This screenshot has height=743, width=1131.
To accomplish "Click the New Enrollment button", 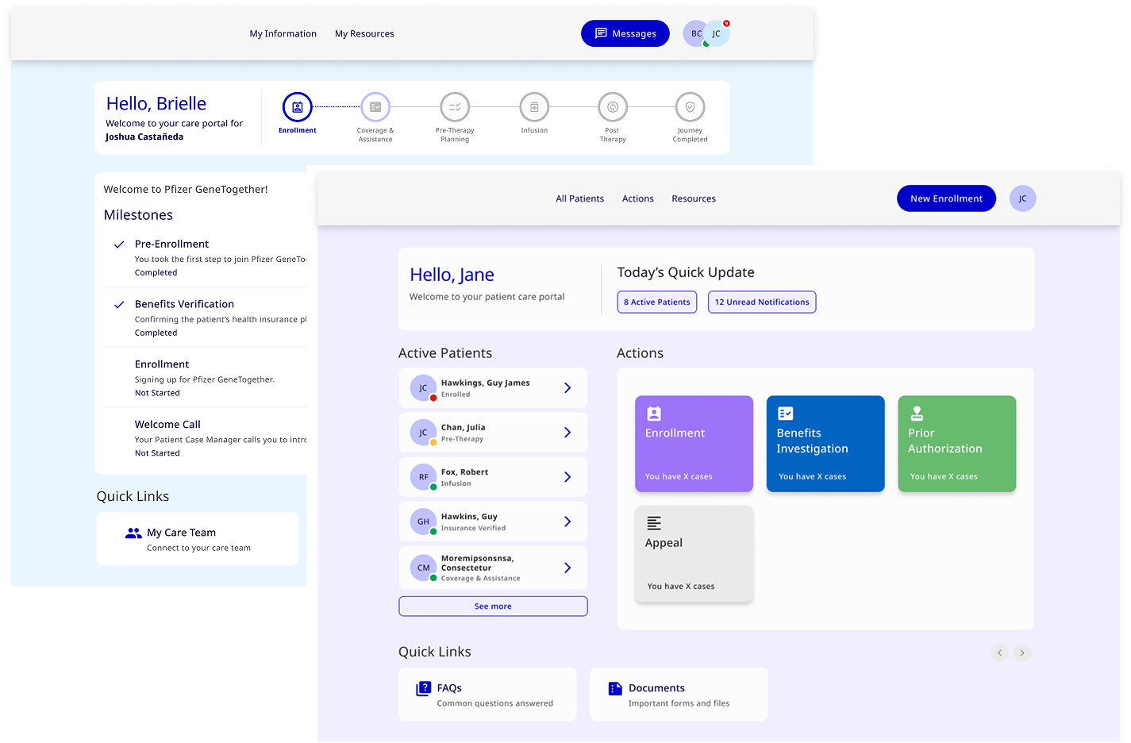I will (x=946, y=198).
